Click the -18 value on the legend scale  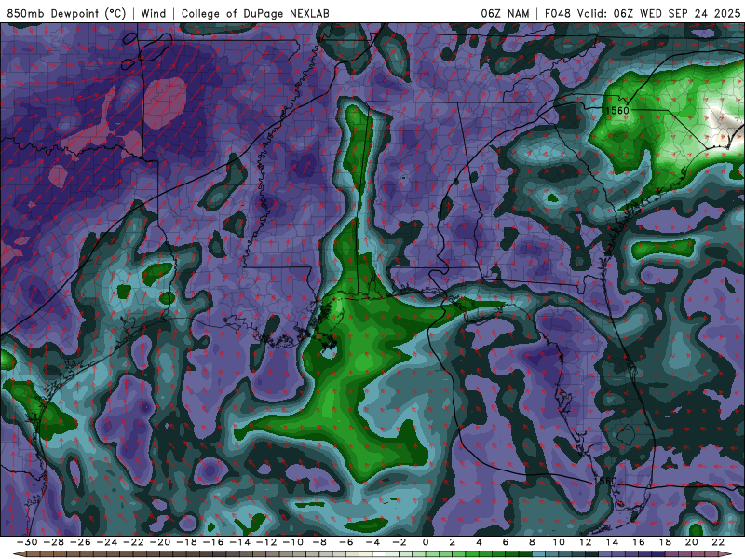(x=187, y=542)
